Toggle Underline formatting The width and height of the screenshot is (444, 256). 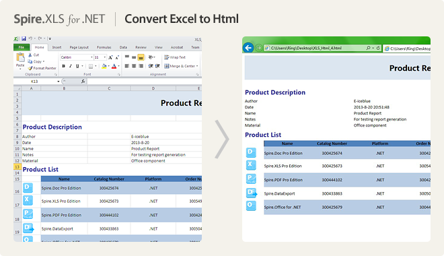tap(77, 66)
